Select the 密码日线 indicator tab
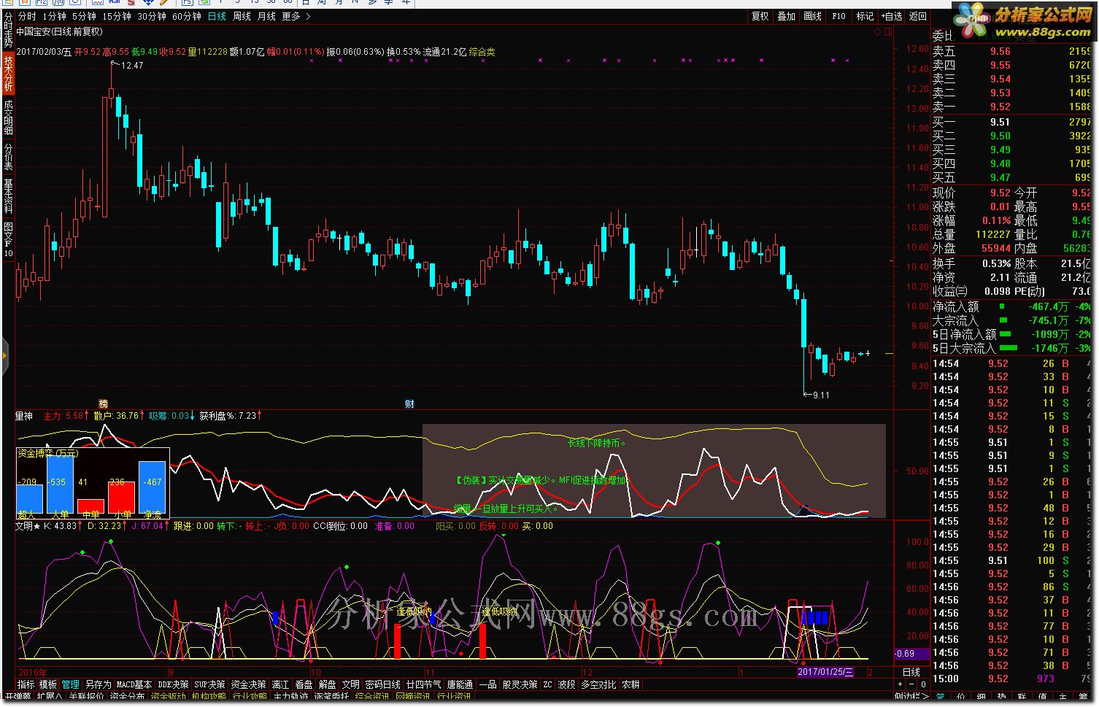This screenshot has height=707, width=1099. [x=382, y=684]
